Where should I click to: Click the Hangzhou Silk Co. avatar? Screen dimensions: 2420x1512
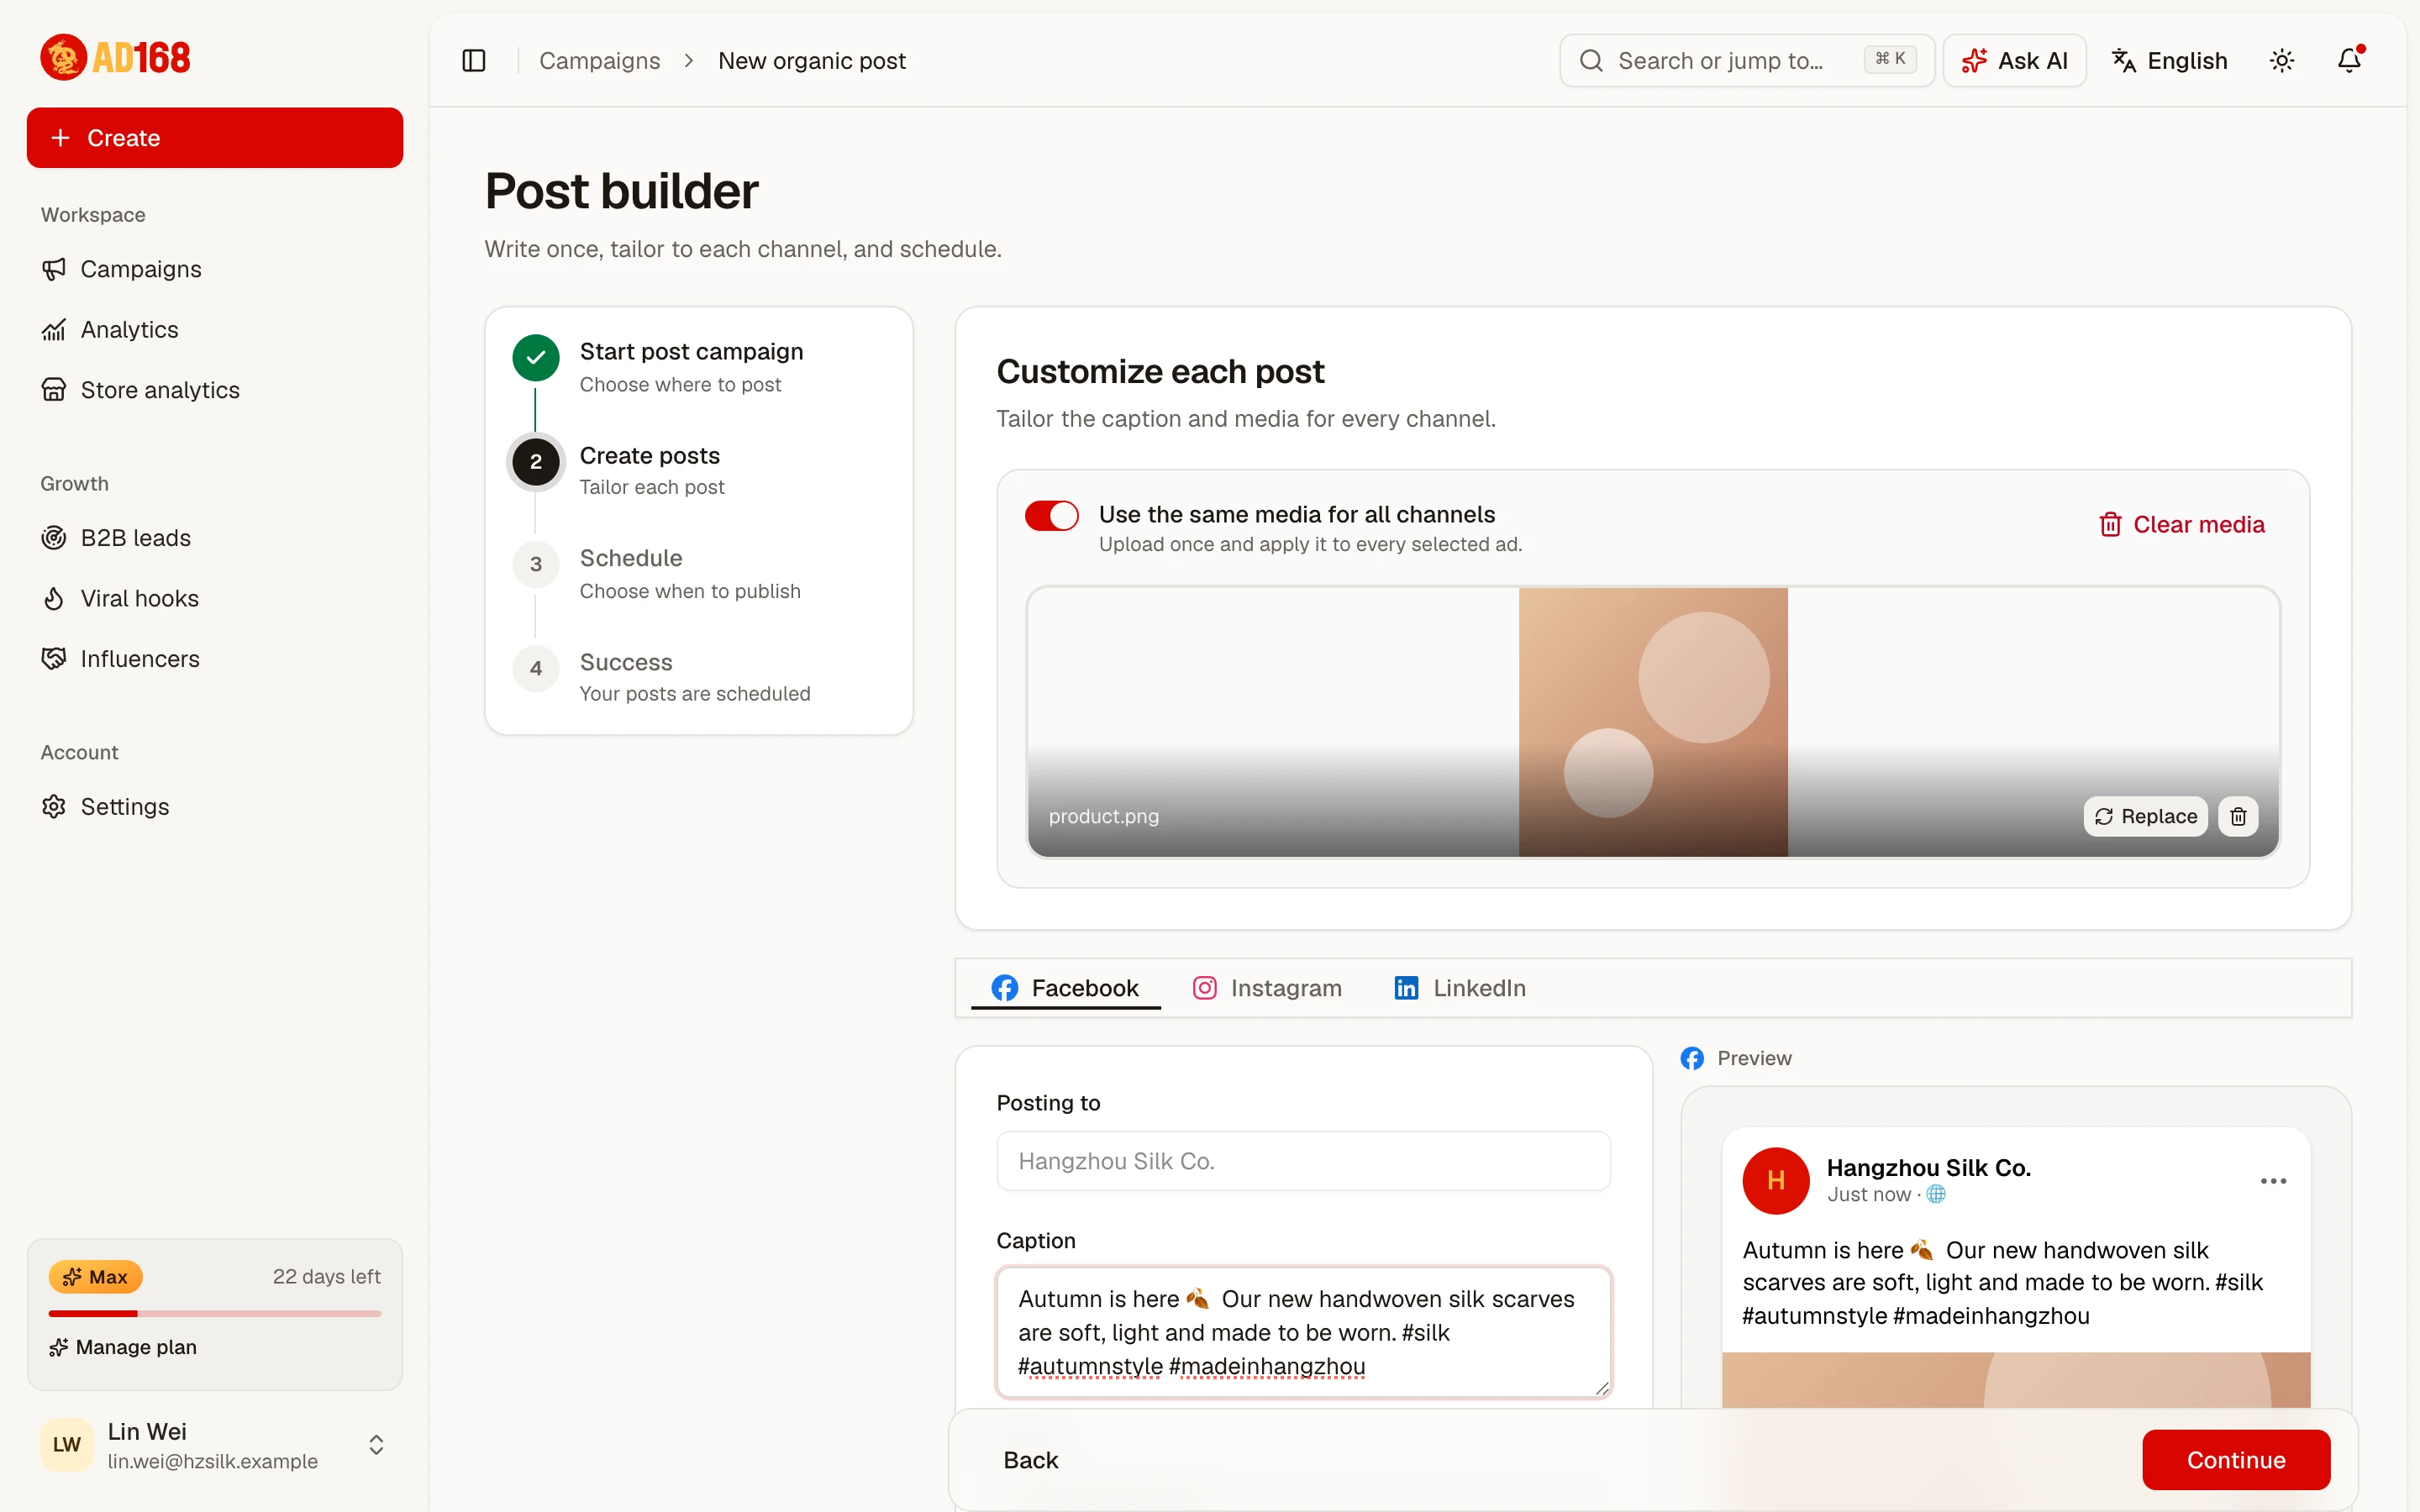(1775, 1181)
